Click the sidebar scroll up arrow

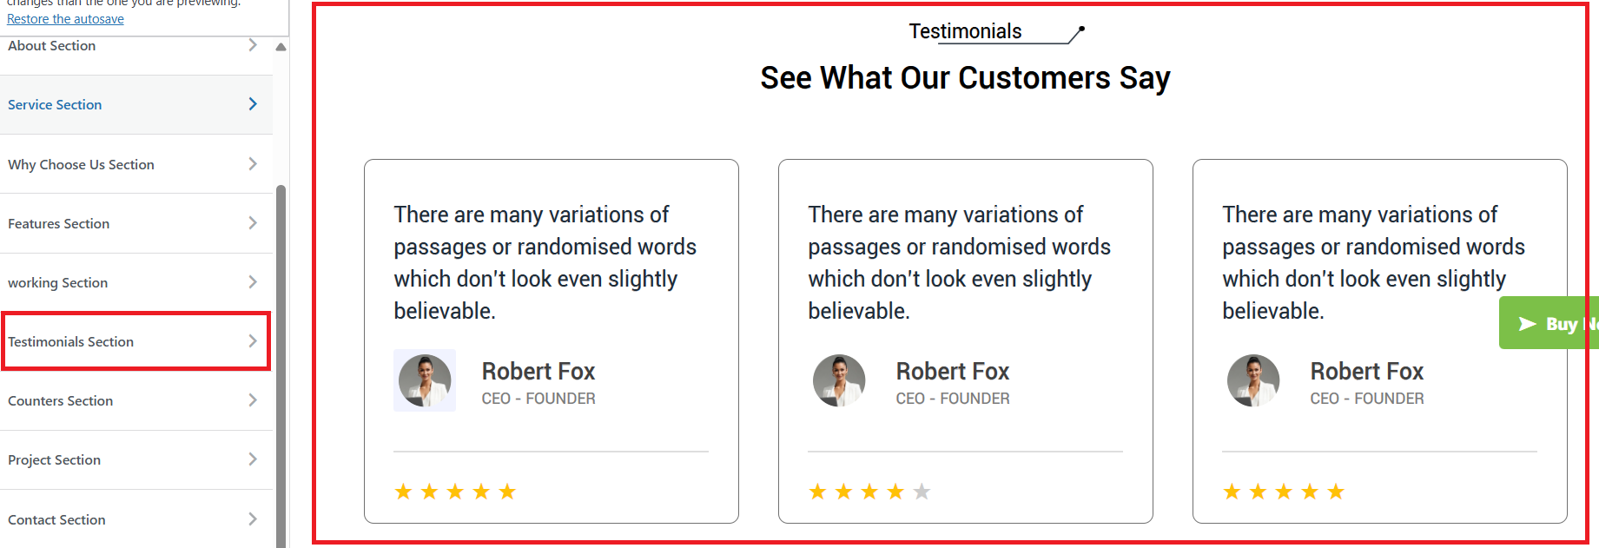pyautogui.click(x=281, y=47)
